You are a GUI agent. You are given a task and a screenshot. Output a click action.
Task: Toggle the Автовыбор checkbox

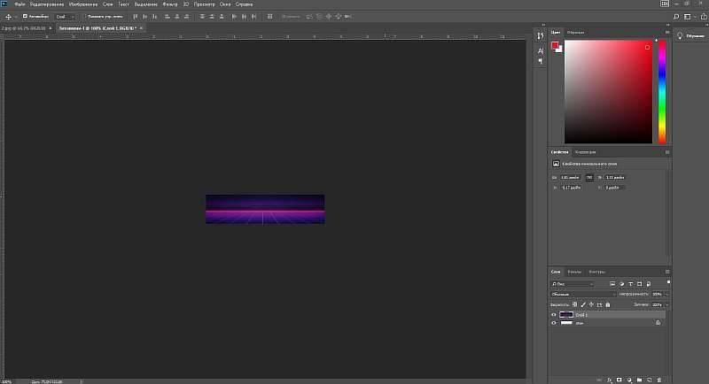(25, 17)
